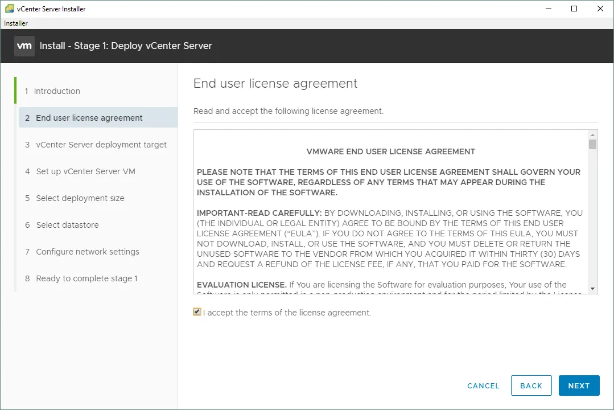This screenshot has width=614, height=410.
Task: Select Set up vCenter Server VM step
Action: [x=85, y=171]
